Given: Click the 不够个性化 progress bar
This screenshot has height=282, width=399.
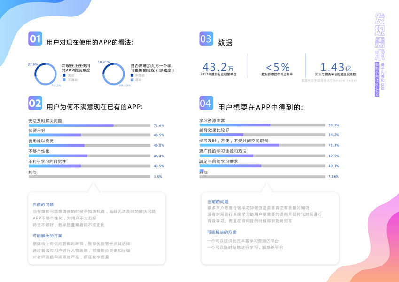Looking at the screenshot, I should (90, 156).
